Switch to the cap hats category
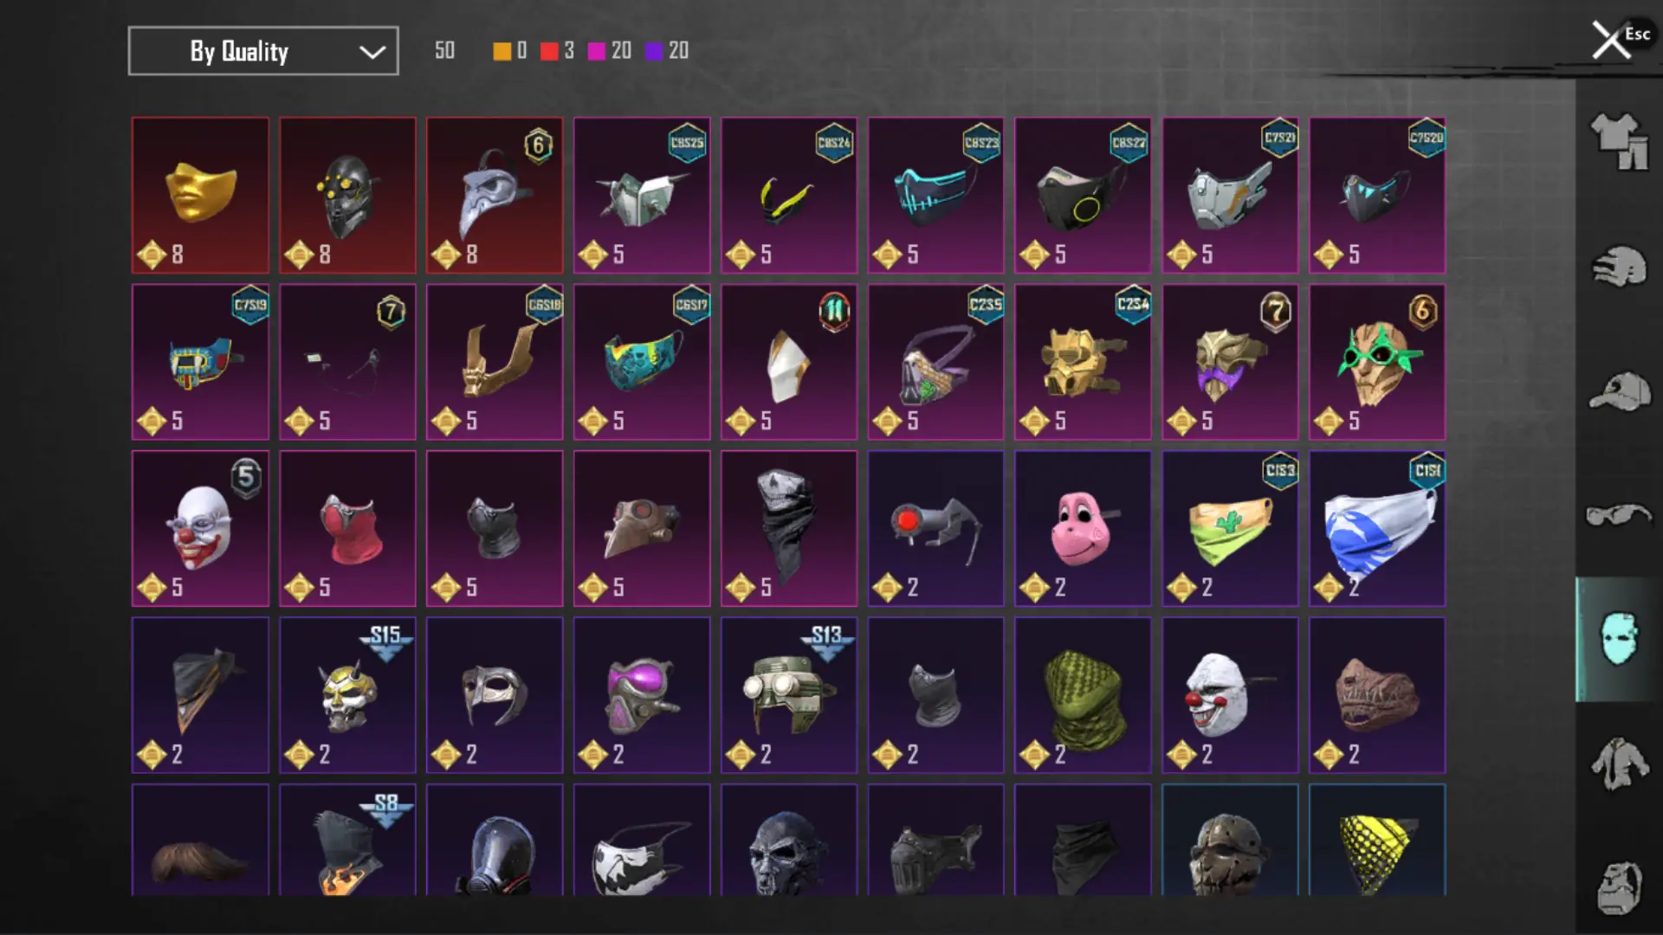The image size is (1663, 935). (x=1619, y=391)
